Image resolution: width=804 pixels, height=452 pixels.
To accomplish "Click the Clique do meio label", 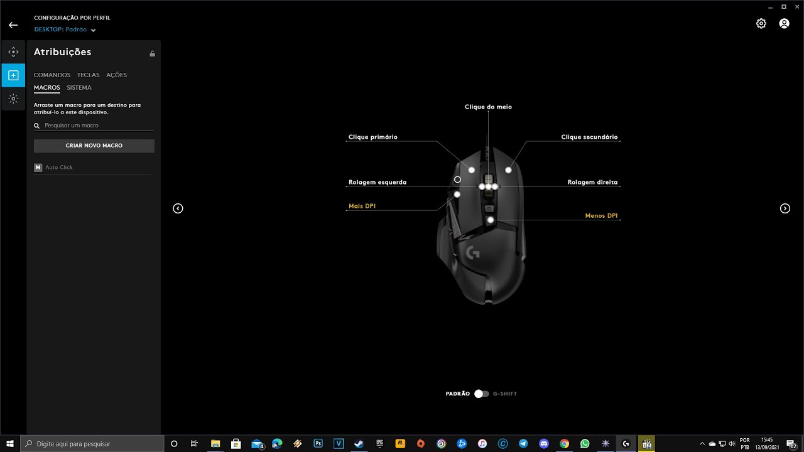I will coord(488,107).
